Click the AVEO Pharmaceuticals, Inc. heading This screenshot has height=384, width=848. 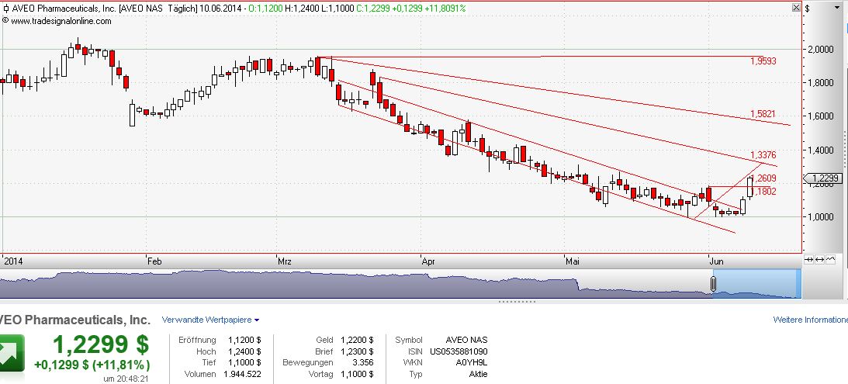point(75,320)
